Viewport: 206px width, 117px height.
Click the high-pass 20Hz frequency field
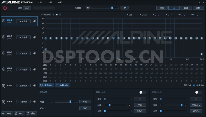tap(140, 105)
